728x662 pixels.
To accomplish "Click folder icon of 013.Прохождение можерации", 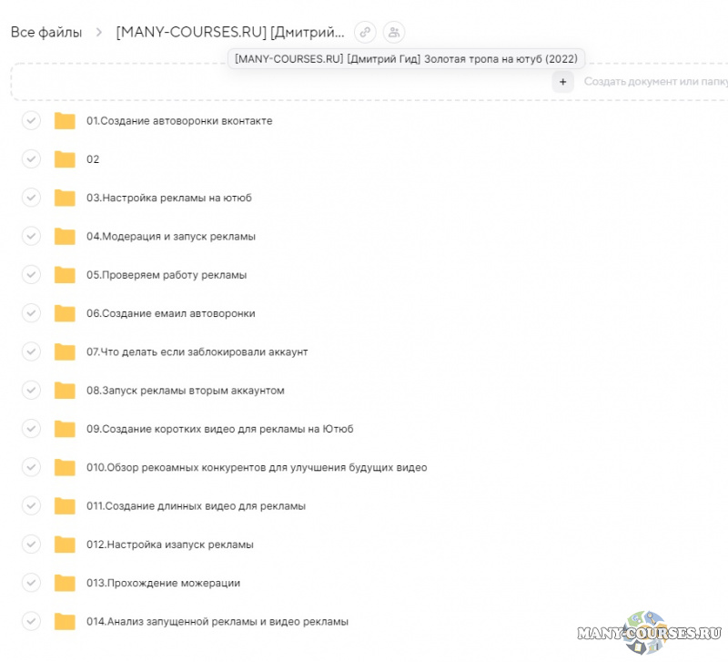I will [65, 583].
